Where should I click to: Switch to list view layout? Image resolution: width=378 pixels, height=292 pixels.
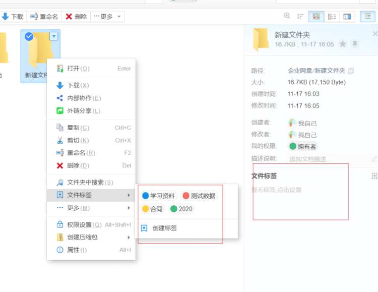[x=332, y=17]
